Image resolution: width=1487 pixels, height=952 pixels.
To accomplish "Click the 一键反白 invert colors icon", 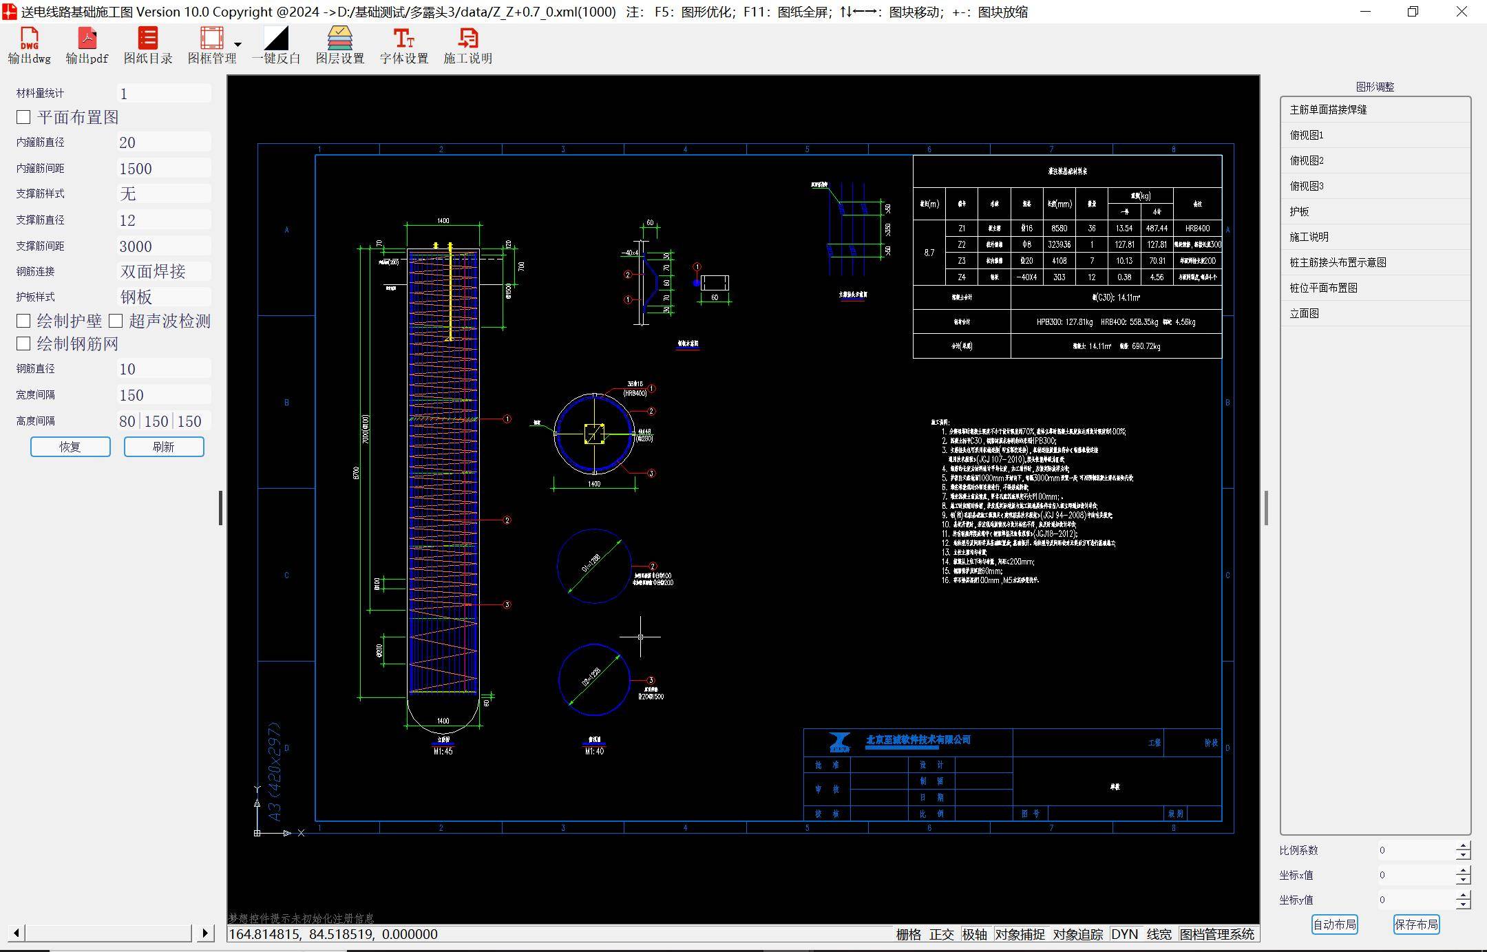I will tap(275, 39).
